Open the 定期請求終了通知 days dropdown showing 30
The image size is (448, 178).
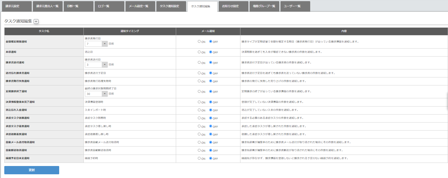96,94
